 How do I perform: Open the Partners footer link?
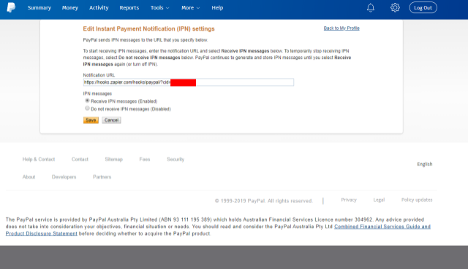(x=102, y=177)
